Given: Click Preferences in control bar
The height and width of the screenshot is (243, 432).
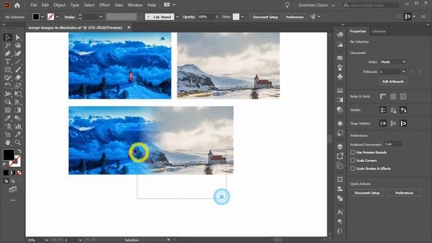Looking at the screenshot, I should click(x=294, y=17).
